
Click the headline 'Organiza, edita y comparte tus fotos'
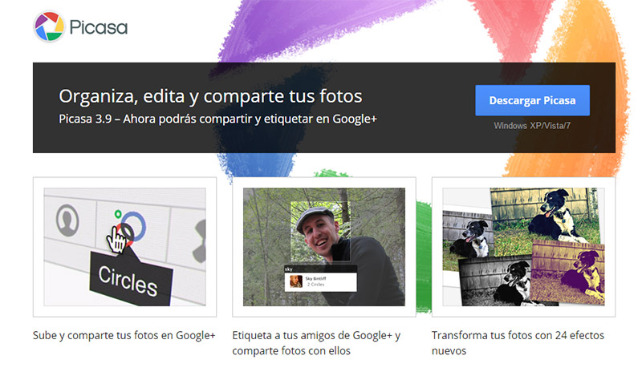pyautogui.click(x=210, y=96)
